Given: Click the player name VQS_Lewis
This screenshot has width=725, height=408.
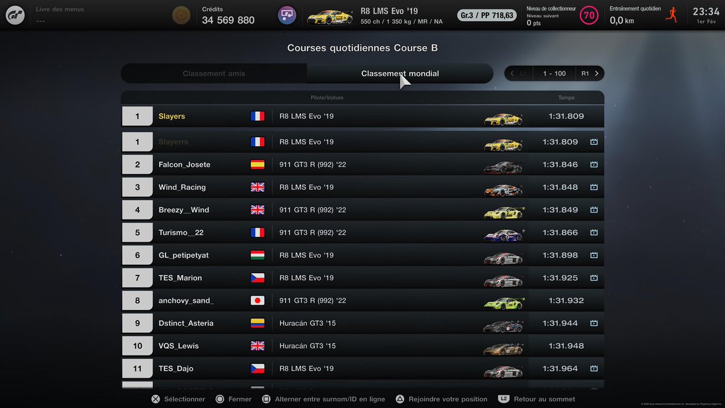Looking at the screenshot, I should (178, 346).
